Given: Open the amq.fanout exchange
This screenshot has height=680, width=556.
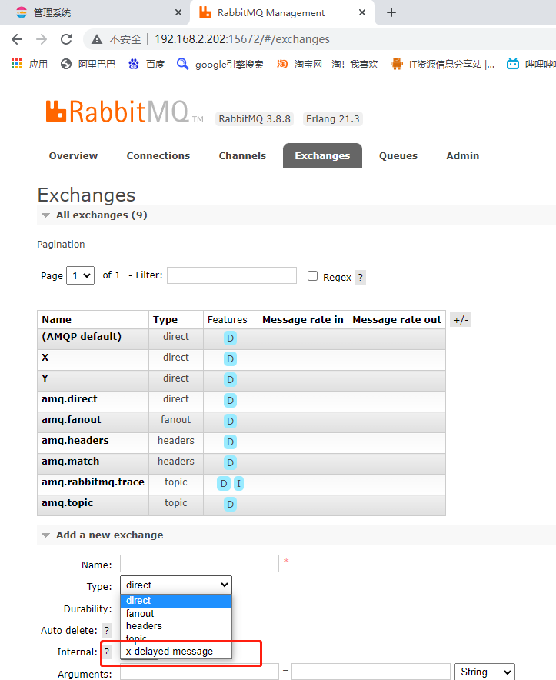Looking at the screenshot, I should [x=71, y=420].
